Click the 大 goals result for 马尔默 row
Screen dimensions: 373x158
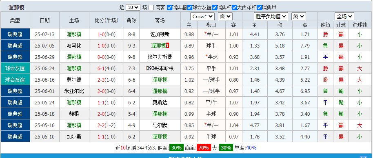360,126
